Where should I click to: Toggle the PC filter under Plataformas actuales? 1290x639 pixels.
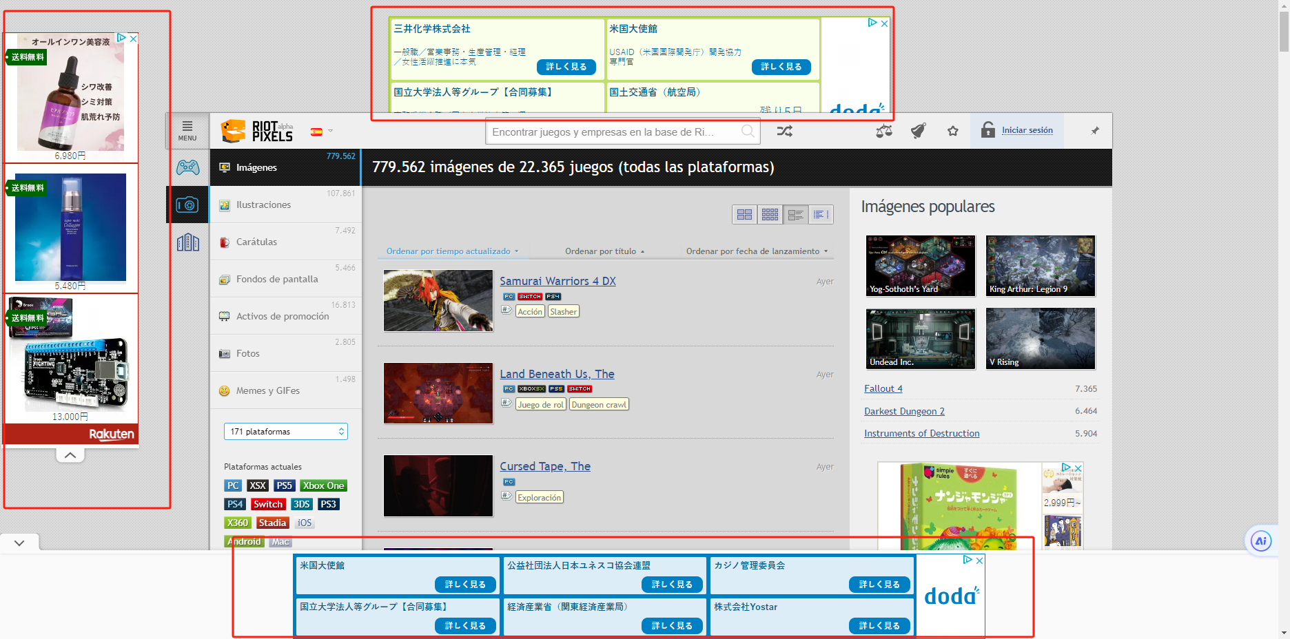click(x=233, y=486)
